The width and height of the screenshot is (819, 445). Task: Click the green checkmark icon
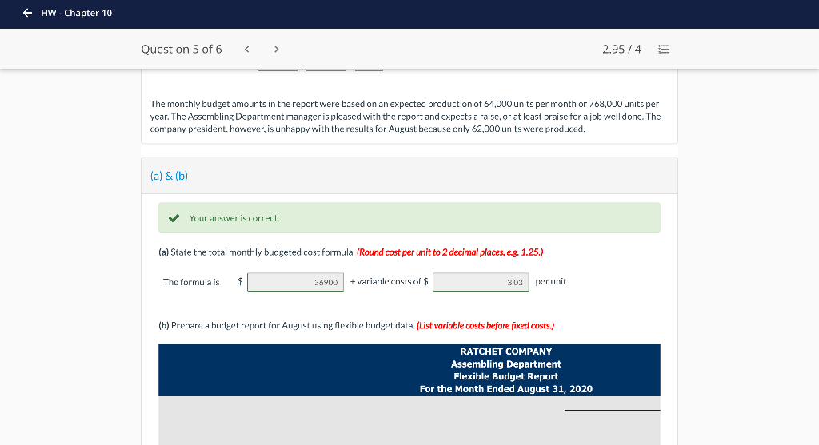pos(174,218)
